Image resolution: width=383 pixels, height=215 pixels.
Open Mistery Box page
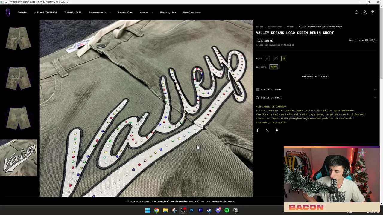168,13
